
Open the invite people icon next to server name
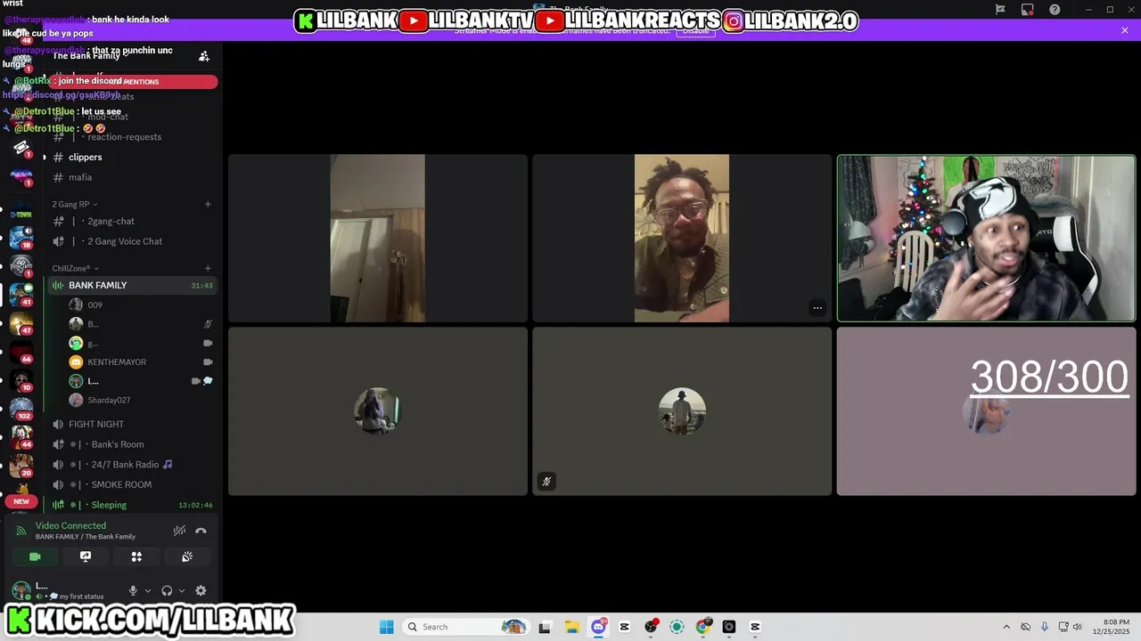coord(204,56)
